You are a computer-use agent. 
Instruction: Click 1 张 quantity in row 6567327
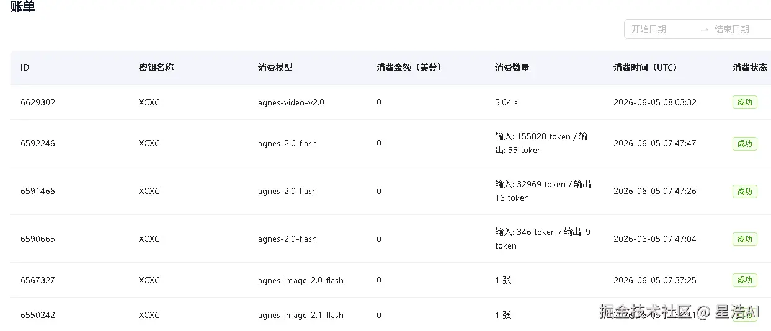pos(503,280)
